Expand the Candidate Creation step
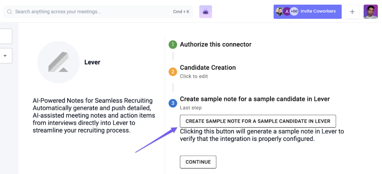The image size is (382, 174). 208,67
